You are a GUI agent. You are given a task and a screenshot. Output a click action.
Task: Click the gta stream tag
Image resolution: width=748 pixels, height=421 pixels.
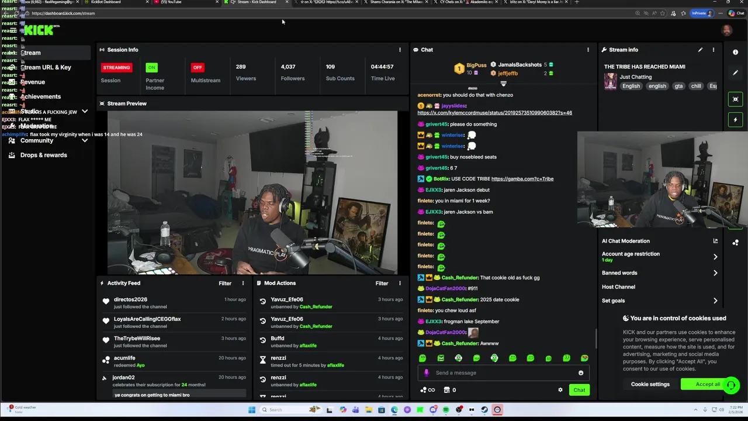click(678, 86)
